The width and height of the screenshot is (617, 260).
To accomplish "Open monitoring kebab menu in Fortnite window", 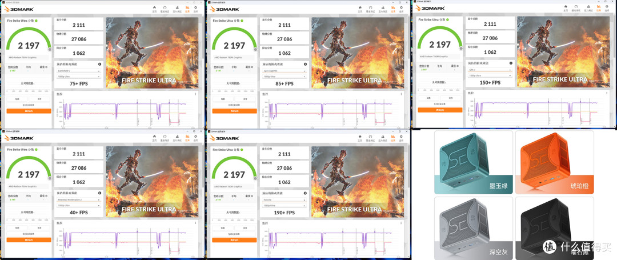I will (402, 223).
